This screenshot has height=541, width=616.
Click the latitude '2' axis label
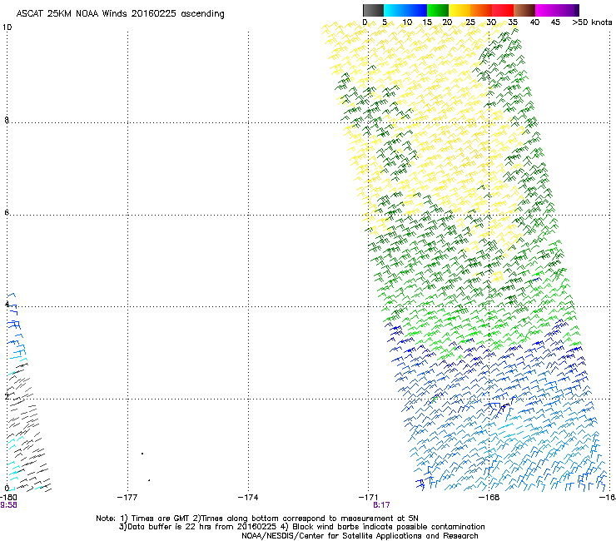tap(7, 396)
